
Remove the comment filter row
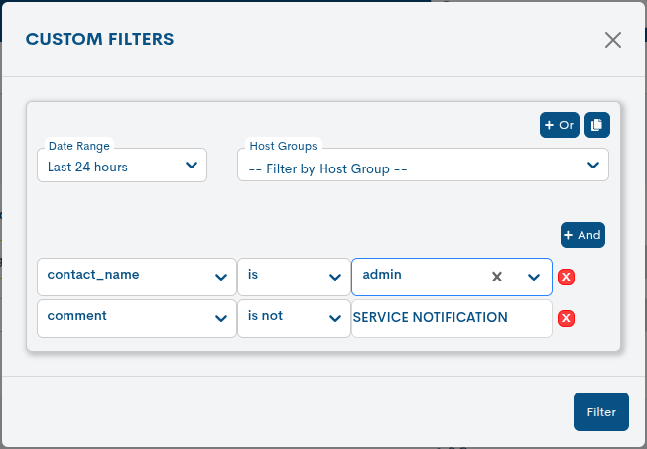coord(566,318)
